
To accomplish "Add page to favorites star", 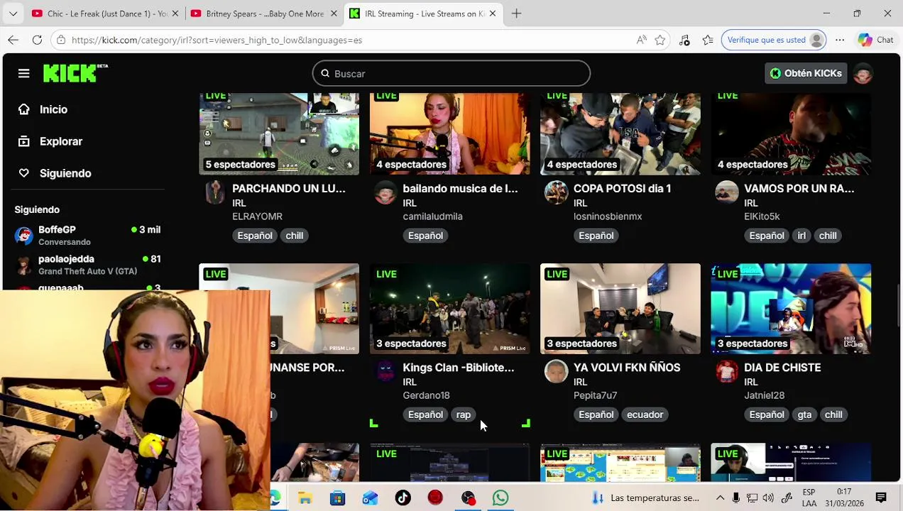I will click(x=660, y=40).
